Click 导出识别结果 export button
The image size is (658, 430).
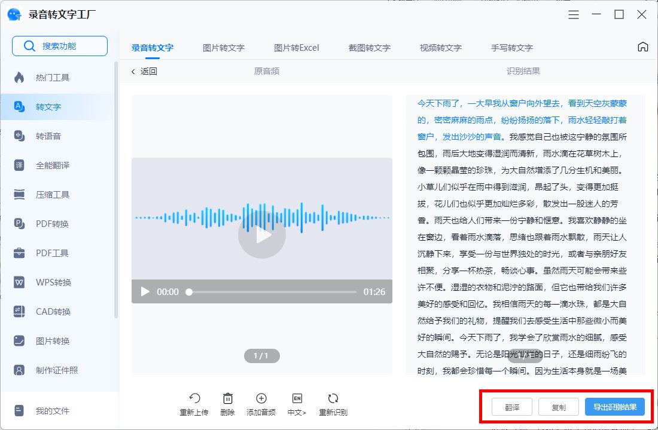point(615,407)
